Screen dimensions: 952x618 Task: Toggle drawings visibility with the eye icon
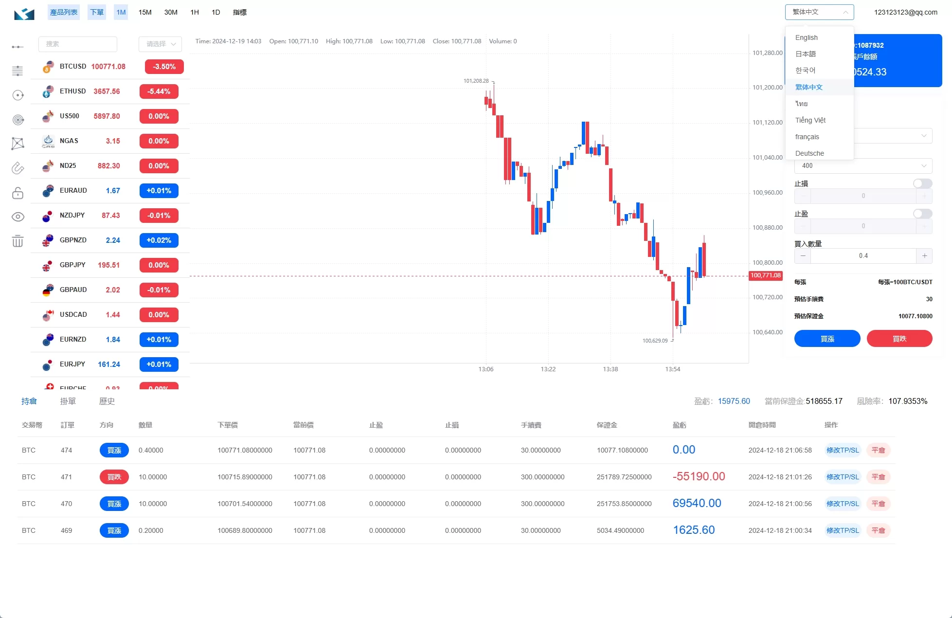[18, 217]
